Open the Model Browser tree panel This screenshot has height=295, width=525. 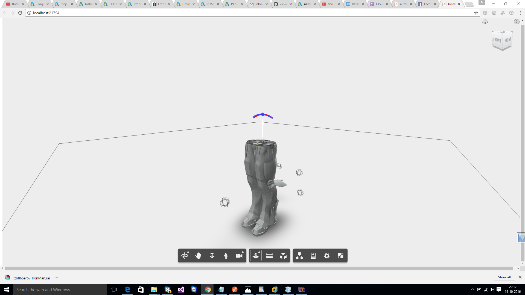pyautogui.click(x=299, y=256)
